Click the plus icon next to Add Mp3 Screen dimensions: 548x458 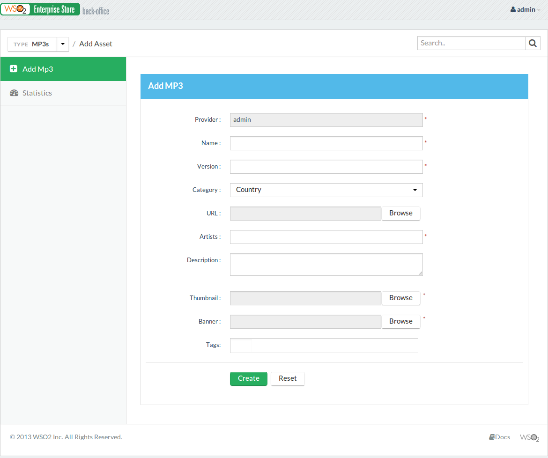[x=14, y=69]
